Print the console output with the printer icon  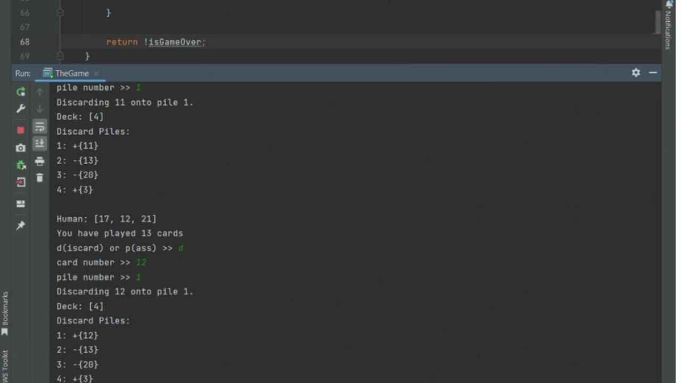click(39, 161)
